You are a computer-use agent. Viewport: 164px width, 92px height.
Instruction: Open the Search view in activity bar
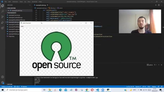[3, 11]
